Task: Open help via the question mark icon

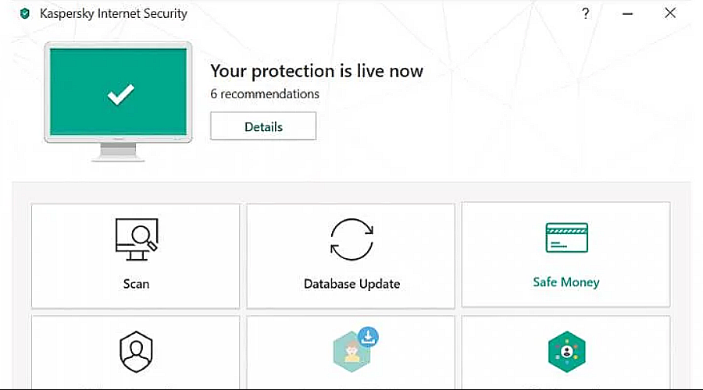Action: click(586, 13)
